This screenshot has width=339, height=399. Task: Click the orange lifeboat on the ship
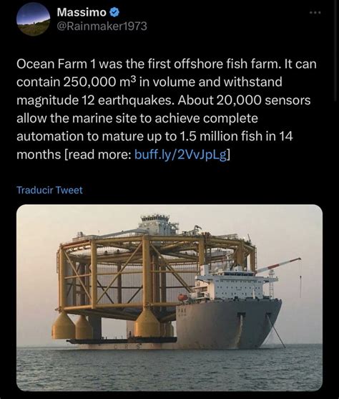[182, 297]
